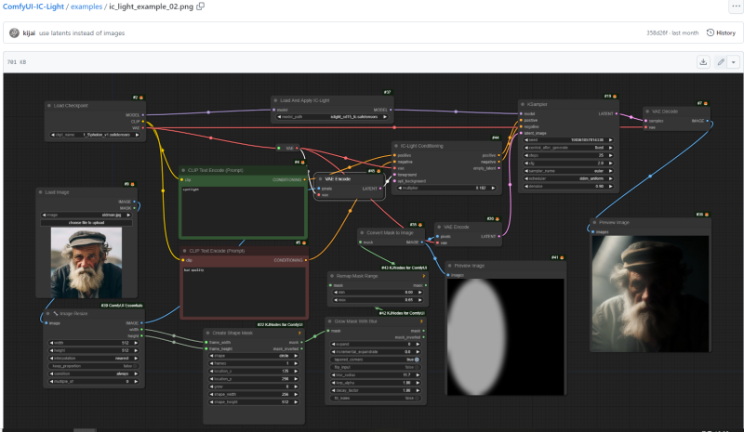Open the three-dot more file actions menu
This screenshot has height=432, width=744.
(736, 7)
